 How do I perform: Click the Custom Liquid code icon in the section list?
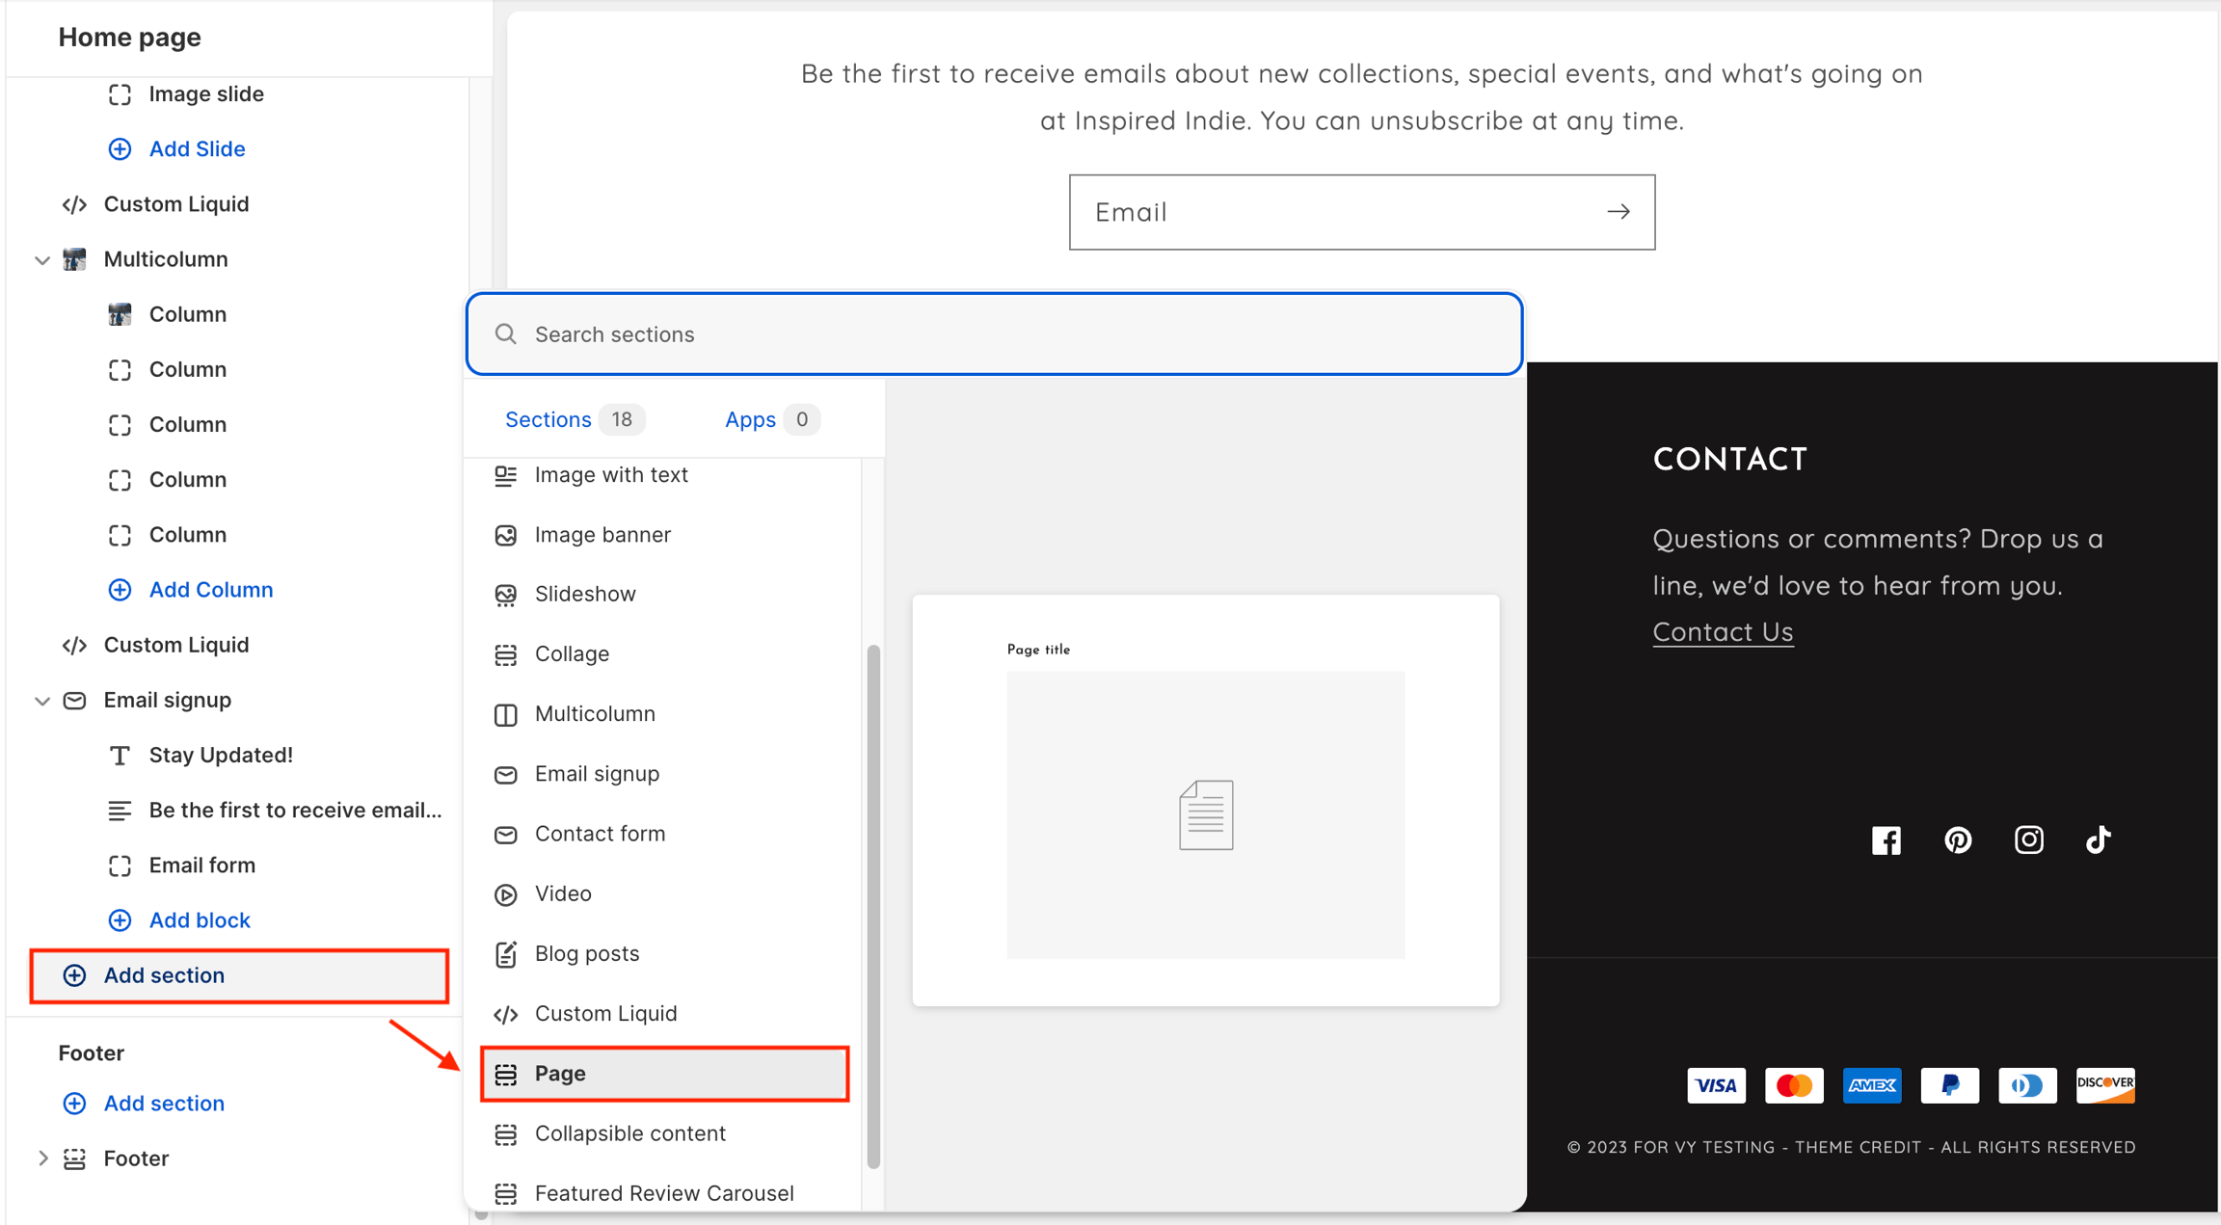coord(505,1014)
